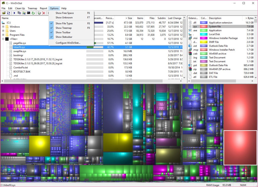Click the ComboFix.txt document icon
The height and width of the screenshot is (187, 258).
[x=11, y=68]
